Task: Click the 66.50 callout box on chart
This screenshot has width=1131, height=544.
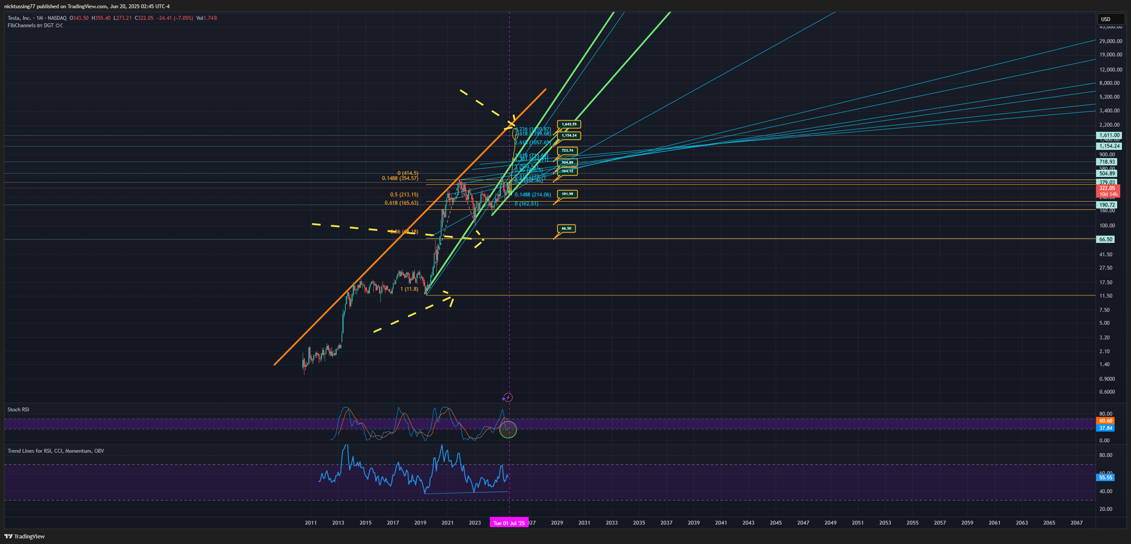Action: pos(567,228)
